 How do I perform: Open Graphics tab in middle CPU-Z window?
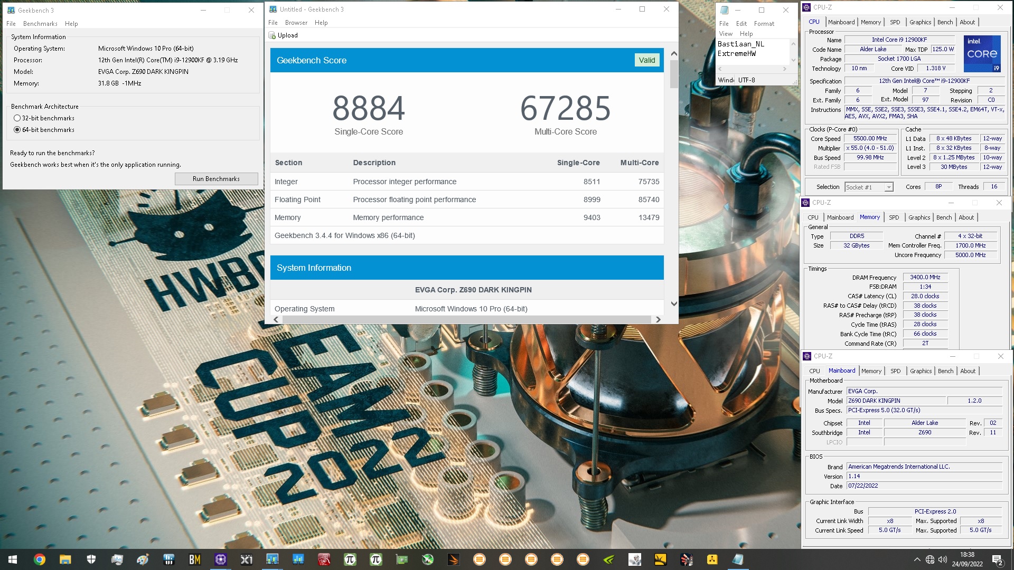click(919, 217)
